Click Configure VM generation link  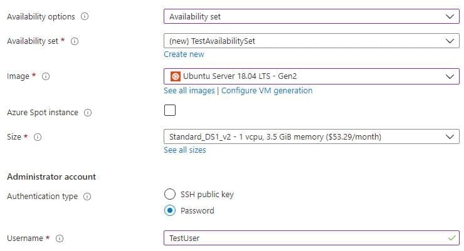click(x=267, y=90)
